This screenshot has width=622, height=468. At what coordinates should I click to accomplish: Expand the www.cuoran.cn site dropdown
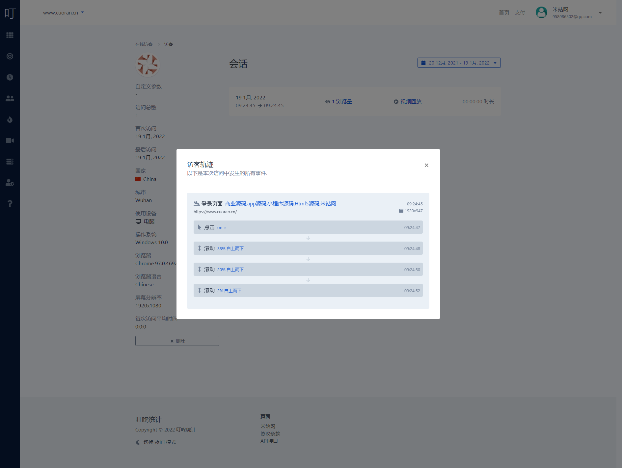click(63, 13)
